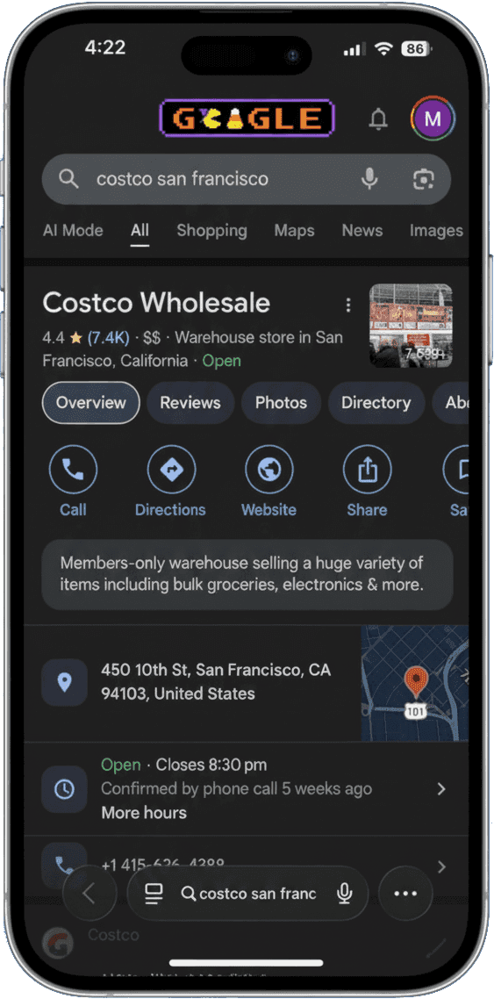Image resolution: width=494 pixels, height=999 pixels.
Task: Tap the Share icon
Action: pos(368,471)
